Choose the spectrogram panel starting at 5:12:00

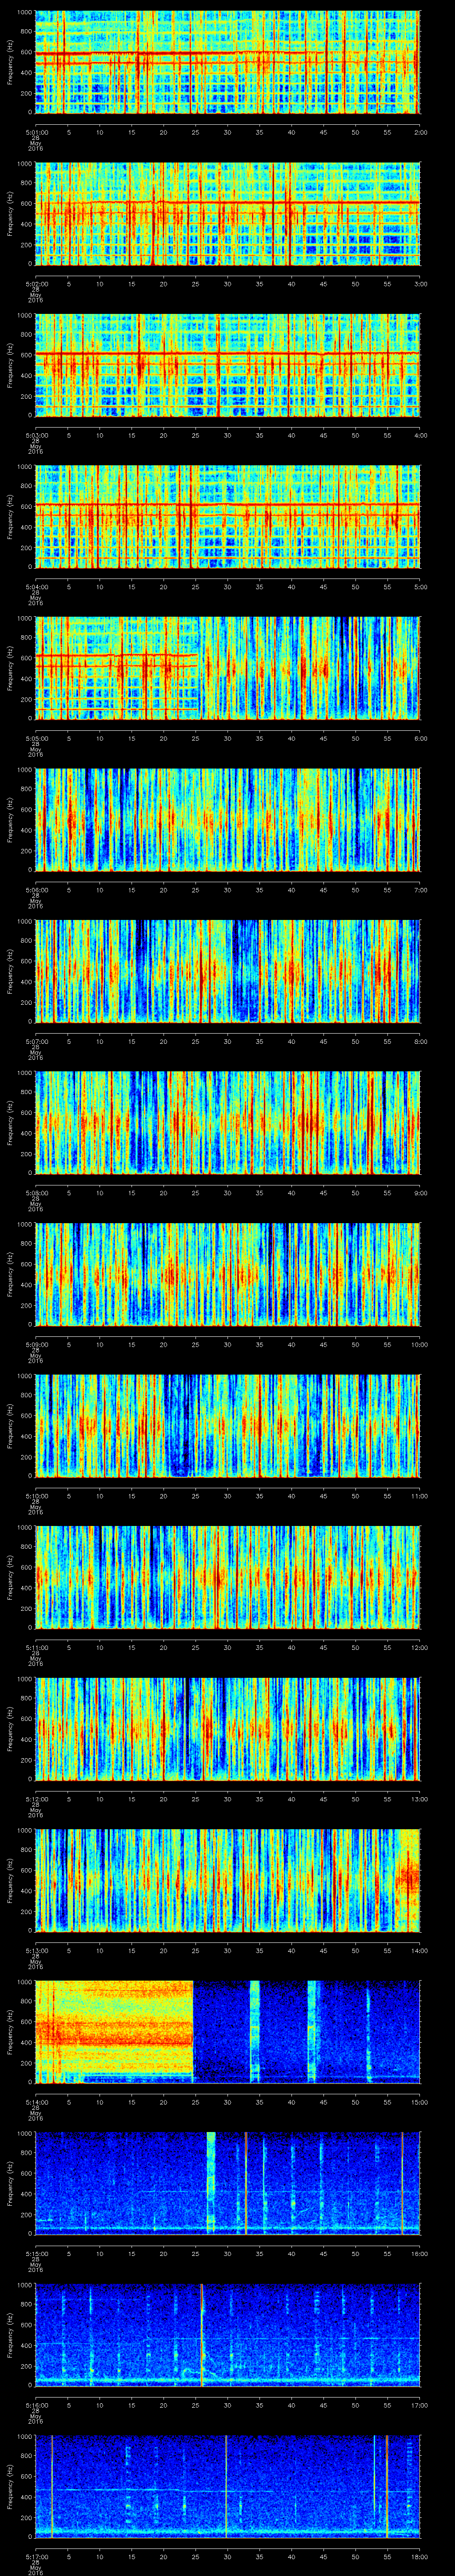click(228, 1729)
